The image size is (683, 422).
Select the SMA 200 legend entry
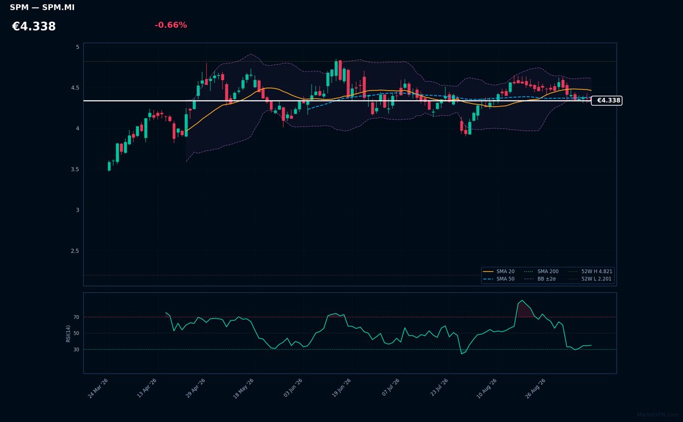[541, 272]
